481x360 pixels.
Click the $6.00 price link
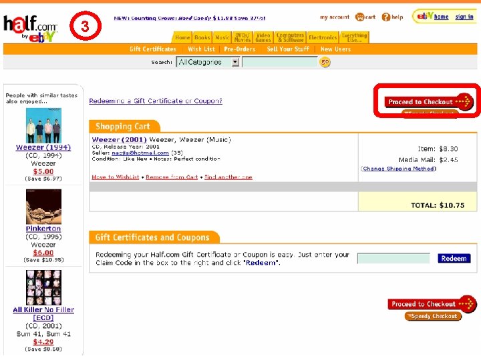pos(43,253)
